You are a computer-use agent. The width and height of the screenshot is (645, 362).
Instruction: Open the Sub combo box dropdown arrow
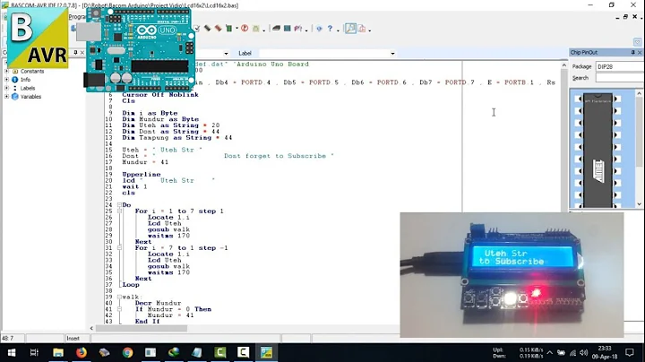click(226, 54)
